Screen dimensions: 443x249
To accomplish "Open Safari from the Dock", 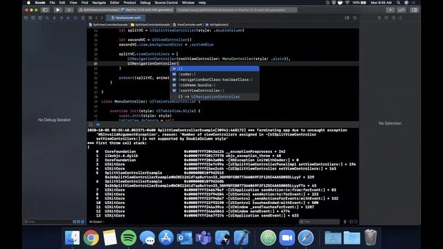I will coord(306,237).
